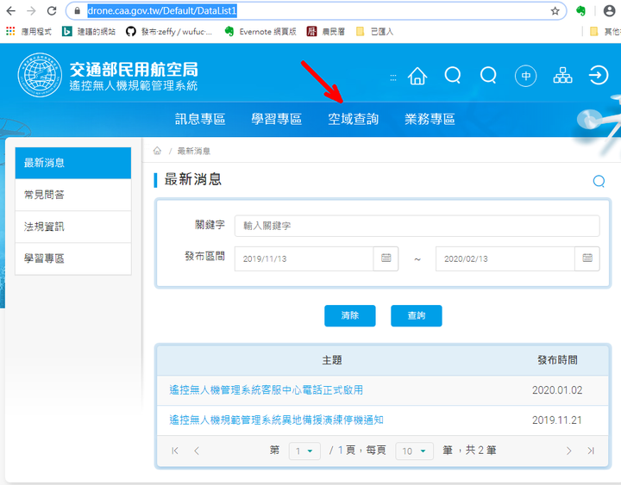621x485 pixels.
Task: Open the 業務專區 menu
Action: (x=430, y=119)
